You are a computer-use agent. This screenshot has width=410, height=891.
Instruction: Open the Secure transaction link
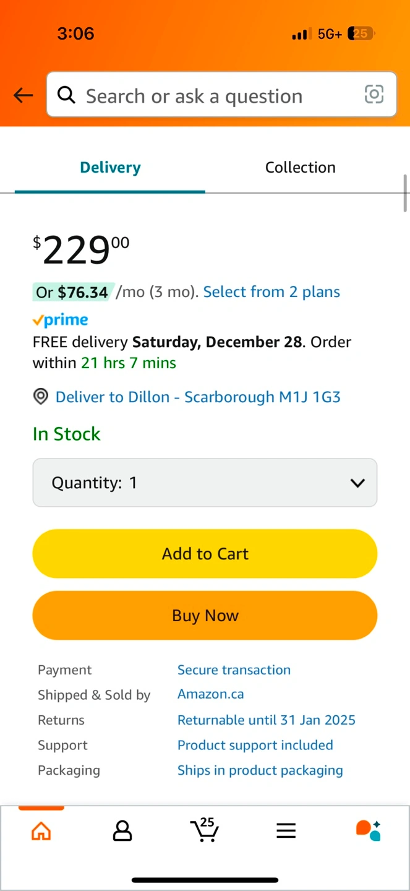pyautogui.click(x=234, y=669)
